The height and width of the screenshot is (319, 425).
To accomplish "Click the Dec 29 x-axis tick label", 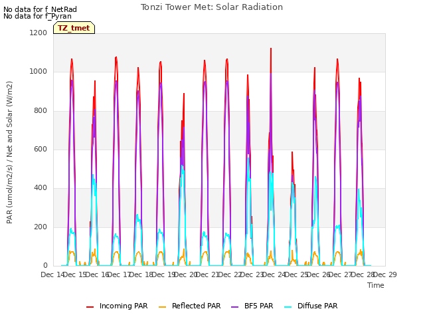I will 385,274.
